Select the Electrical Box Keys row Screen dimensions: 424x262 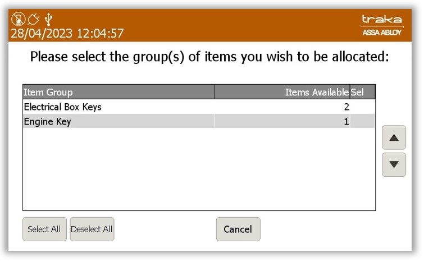pos(199,107)
